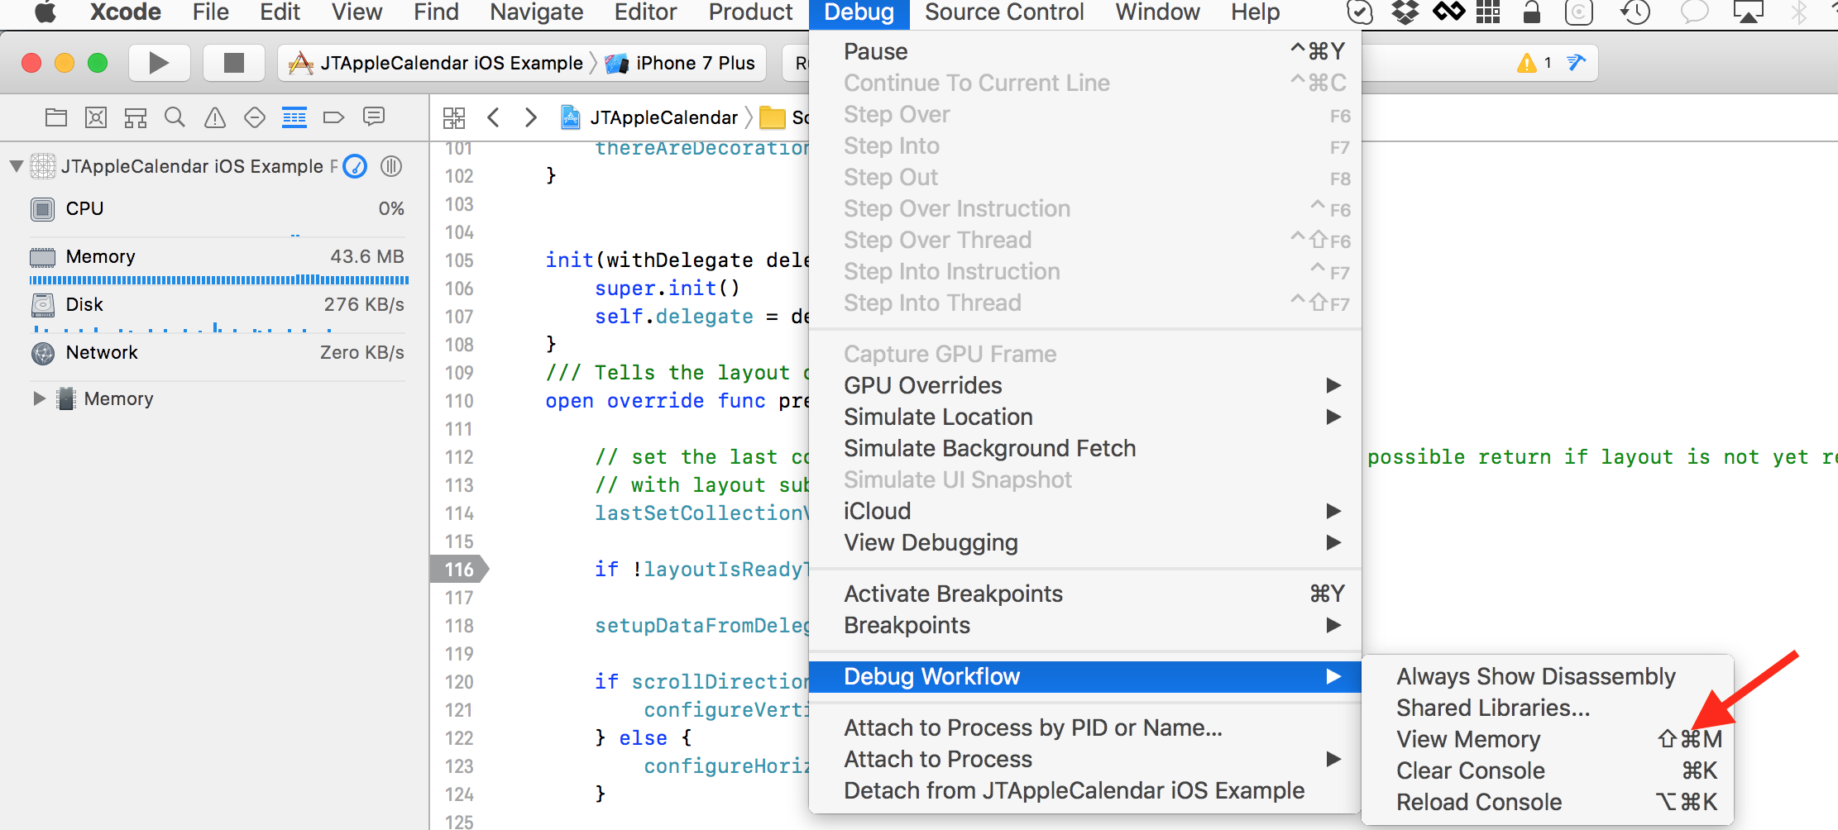Collapse the JTAppleCalendar iOS Example process triangle
This screenshot has height=830, width=1838.
click(16, 166)
